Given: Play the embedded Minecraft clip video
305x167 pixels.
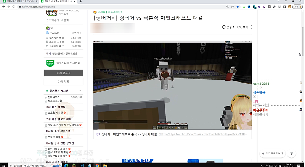Looking at the screenshot, I should (x=172, y=85).
